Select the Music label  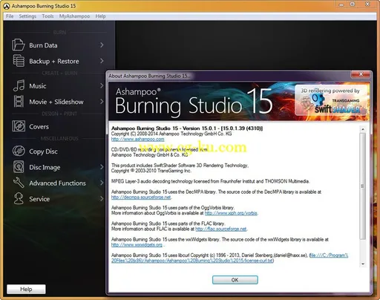click(38, 86)
